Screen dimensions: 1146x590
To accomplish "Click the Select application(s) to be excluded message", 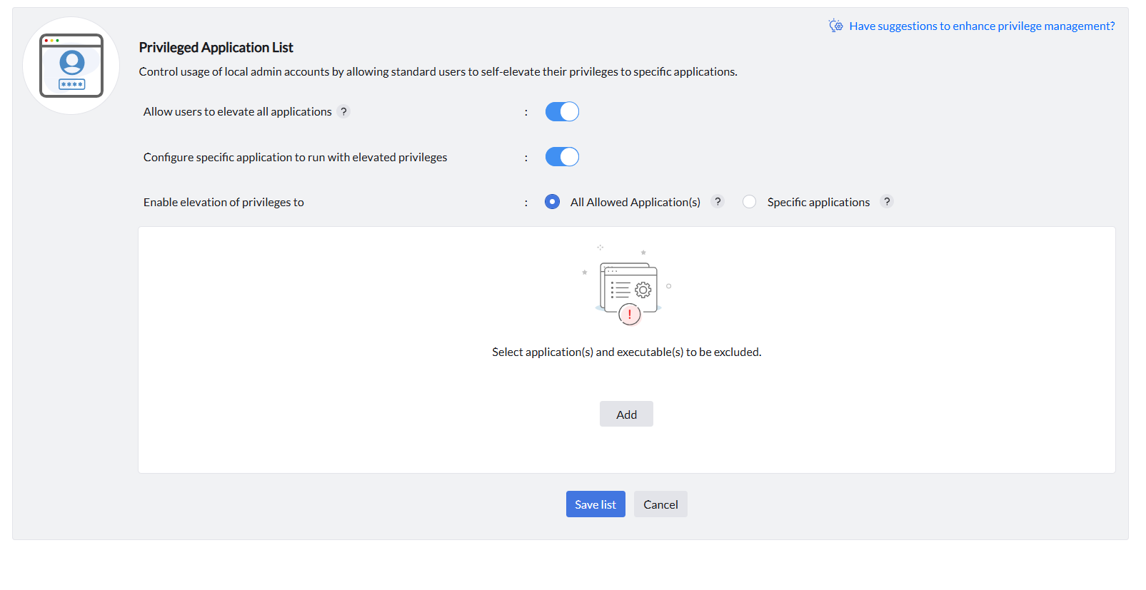I will point(626,352).
